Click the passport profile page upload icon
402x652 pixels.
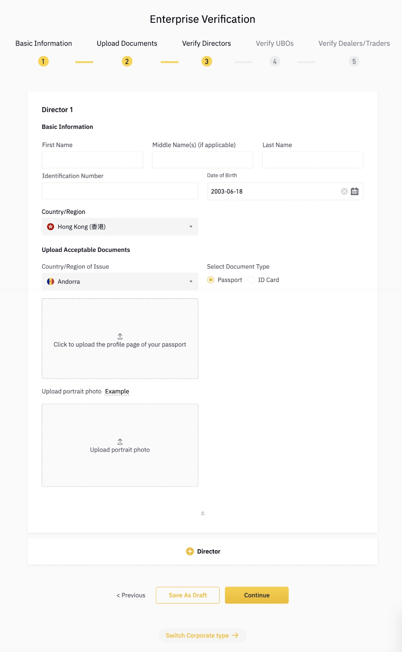tap(120, 337)
